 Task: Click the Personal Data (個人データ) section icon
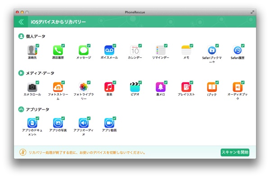[x=21, y=36]
